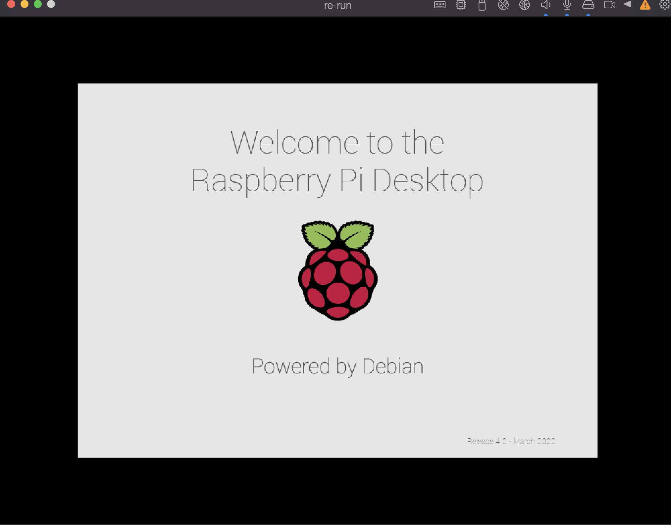Image resolution: width=671 pixels, height=525 pixels.
Task: Click the "Powered by Debian" text
Action: pyautogui.click(x=337, y=366)
